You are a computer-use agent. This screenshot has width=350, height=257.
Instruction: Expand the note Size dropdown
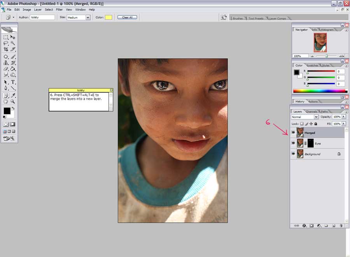(88, 17)
